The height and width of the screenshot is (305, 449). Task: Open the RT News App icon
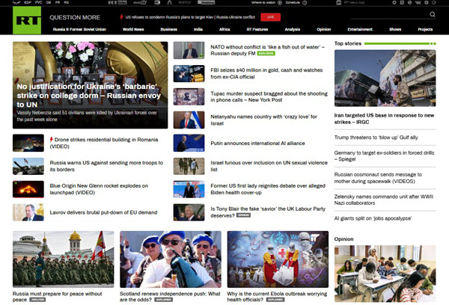click(x=338, y=2)
